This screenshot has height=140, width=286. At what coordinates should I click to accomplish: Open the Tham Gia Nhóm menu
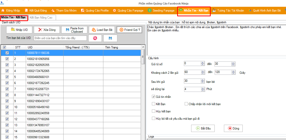point(64,11)
